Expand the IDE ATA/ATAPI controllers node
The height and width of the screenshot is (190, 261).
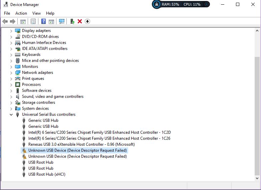pyautogui.click(x=11, y=49)
